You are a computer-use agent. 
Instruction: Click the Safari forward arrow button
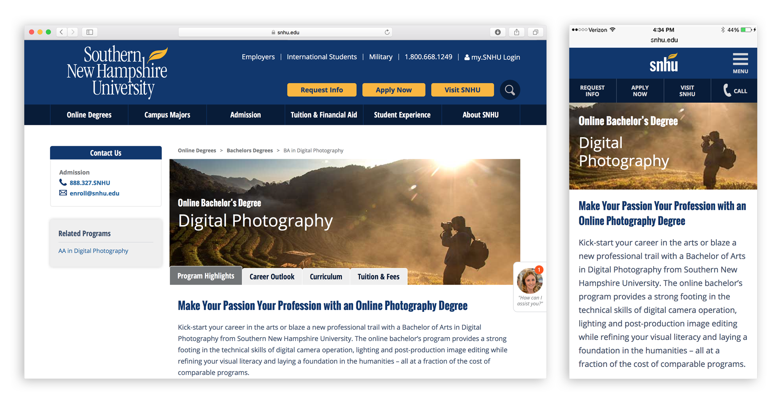(x=72, y=32)
